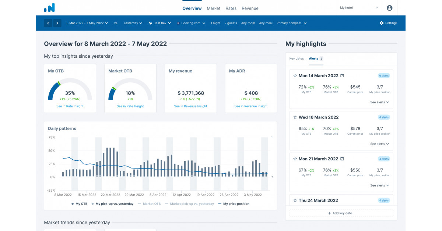Click See in Revenue Insight under My revenue
Image resolution: width=442 pixels, height=231 pixels.
point(190,106)
